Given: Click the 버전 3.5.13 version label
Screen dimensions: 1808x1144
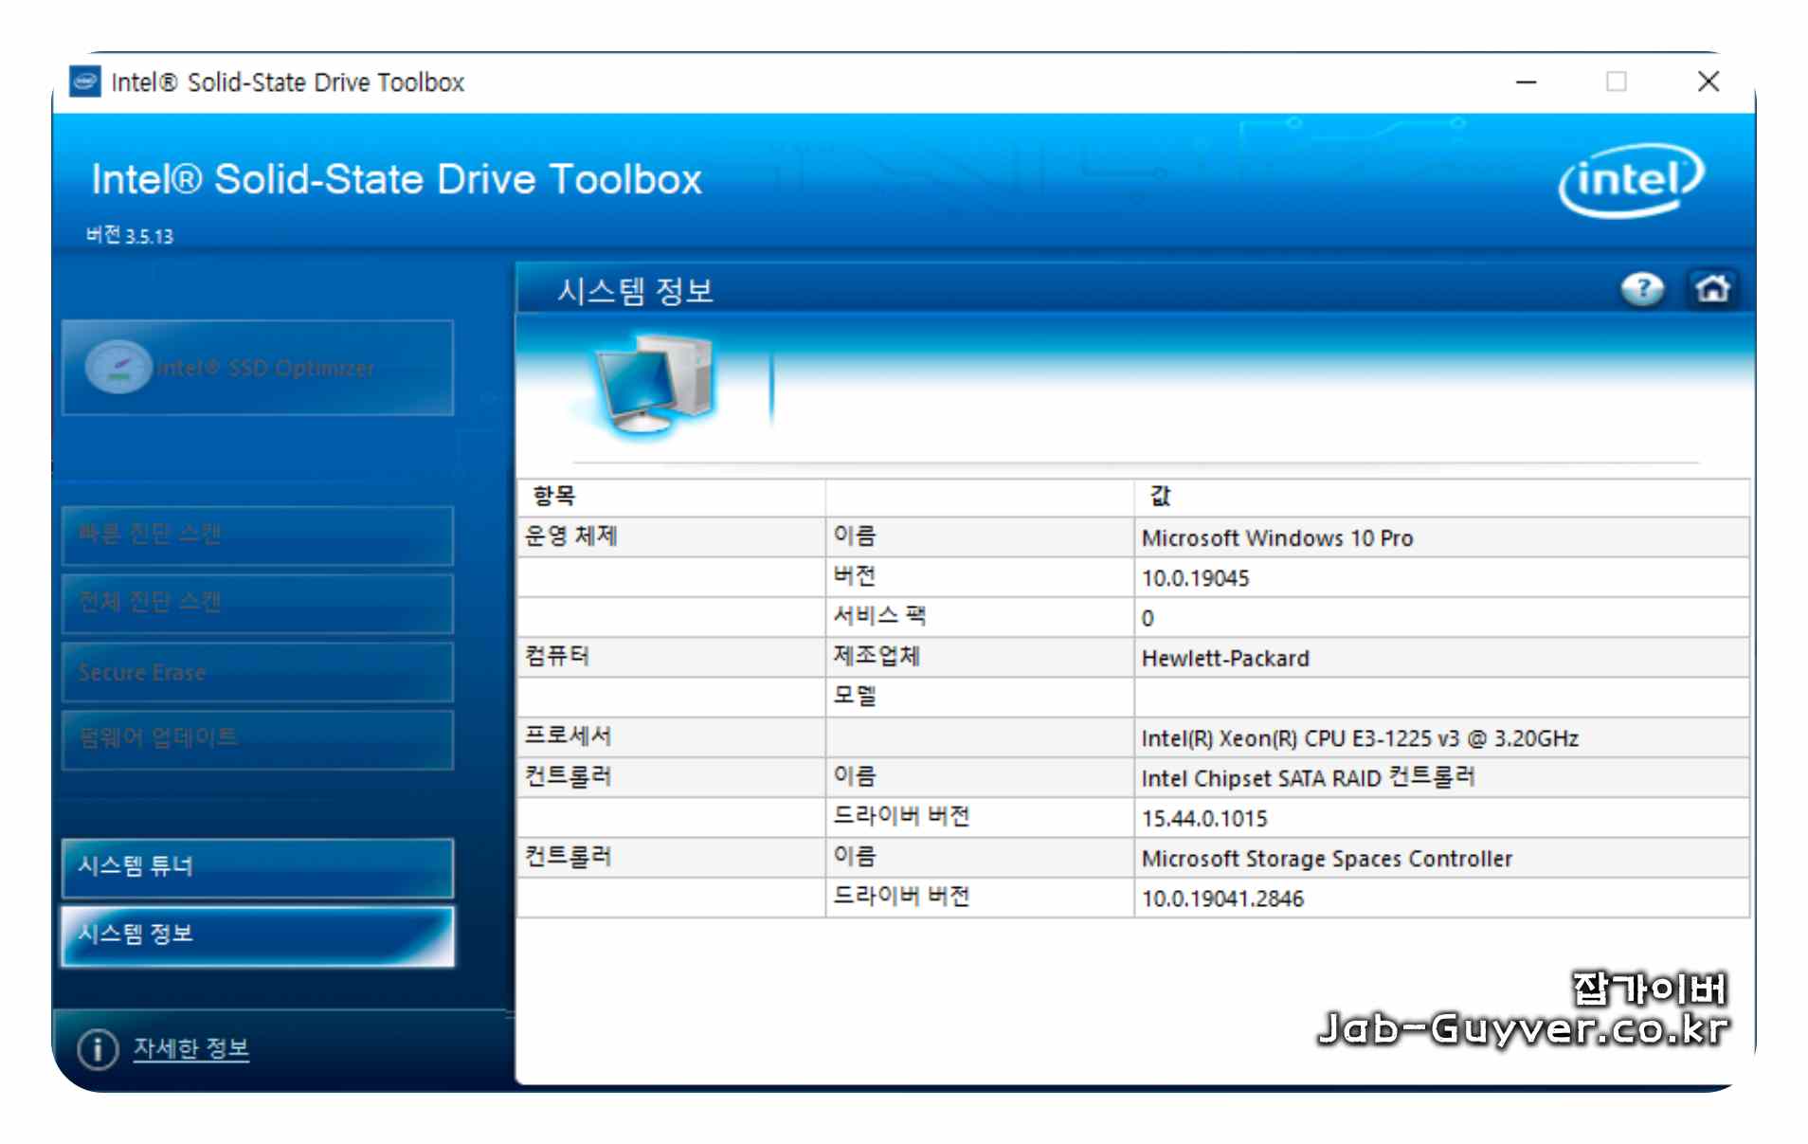Looking at the screenshot, I should point(130,235).
